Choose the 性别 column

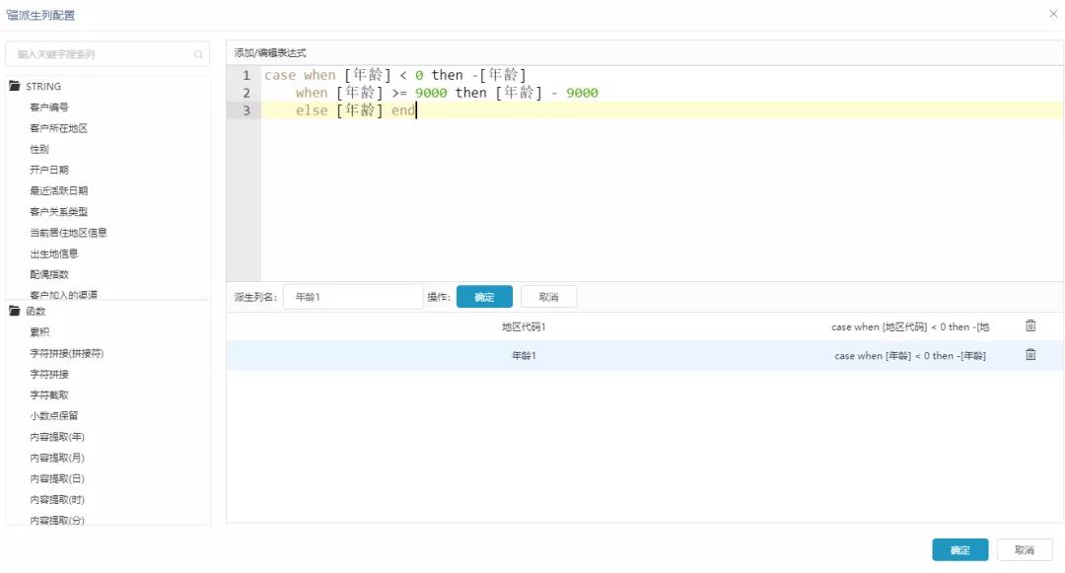tap(39, 149)
